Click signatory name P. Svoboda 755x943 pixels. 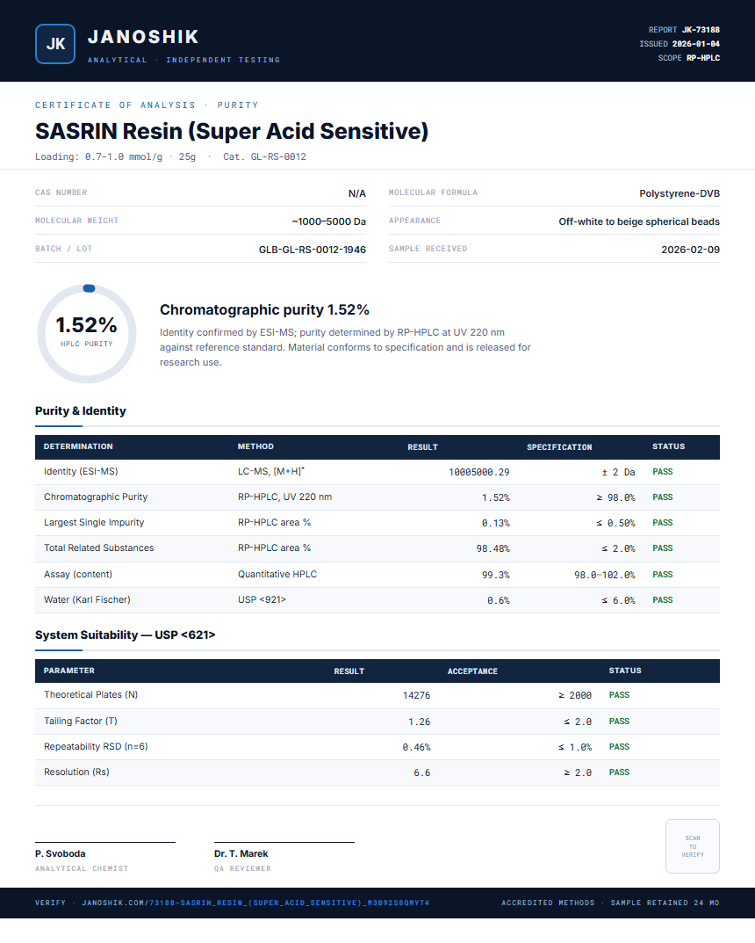point(60,853)
